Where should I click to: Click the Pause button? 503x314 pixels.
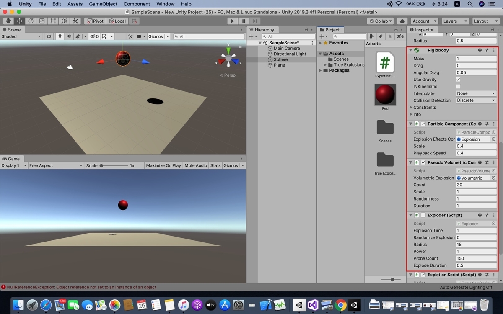coord(244,21)
